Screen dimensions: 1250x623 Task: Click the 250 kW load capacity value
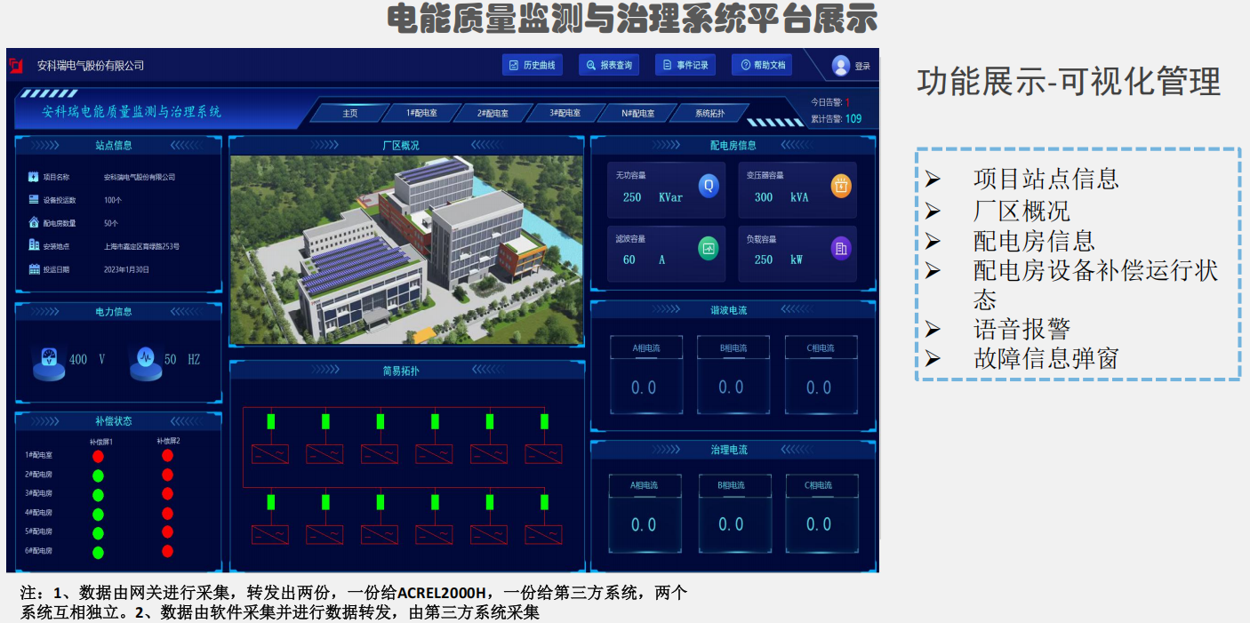coord(779,260)
